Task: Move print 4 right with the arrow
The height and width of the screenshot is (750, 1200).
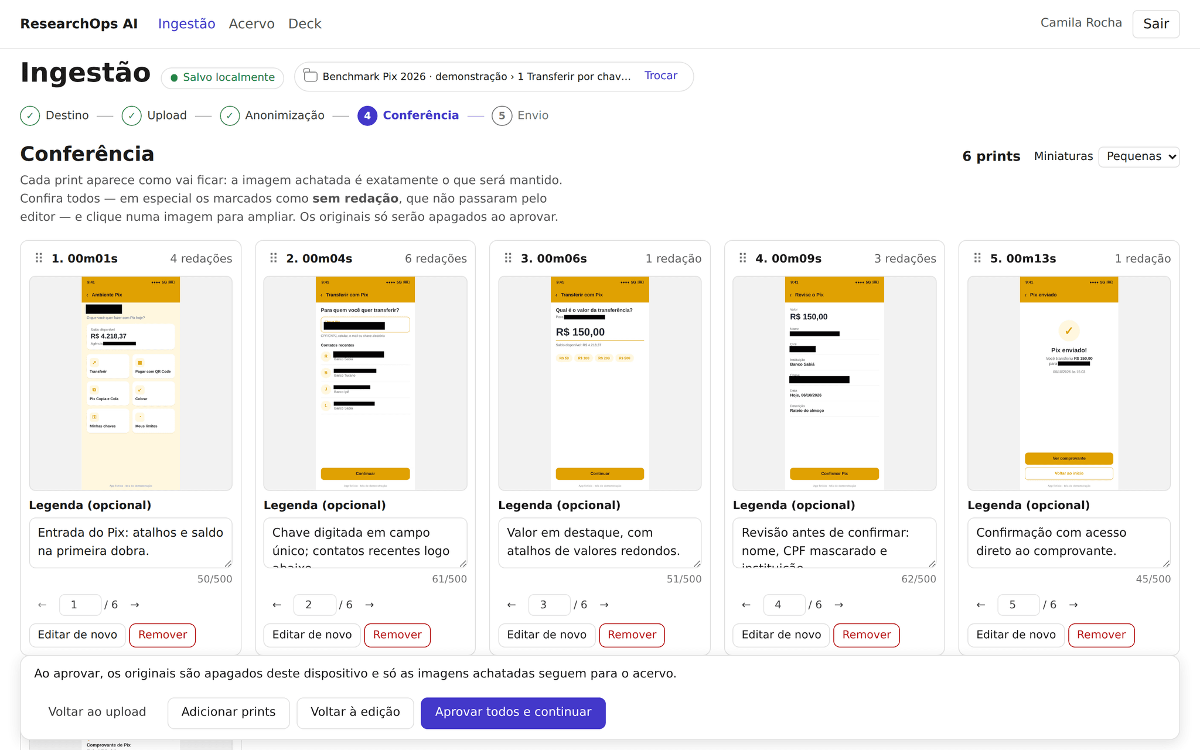Action: click(x=839, y=605)
